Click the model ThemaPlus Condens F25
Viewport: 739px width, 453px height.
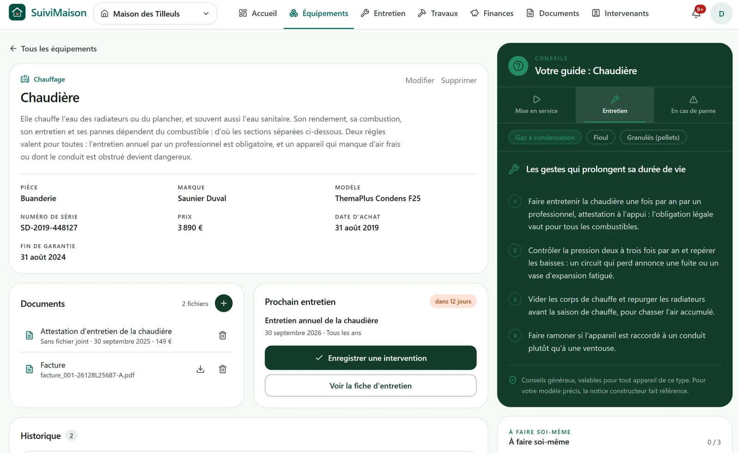coord(378,198)
